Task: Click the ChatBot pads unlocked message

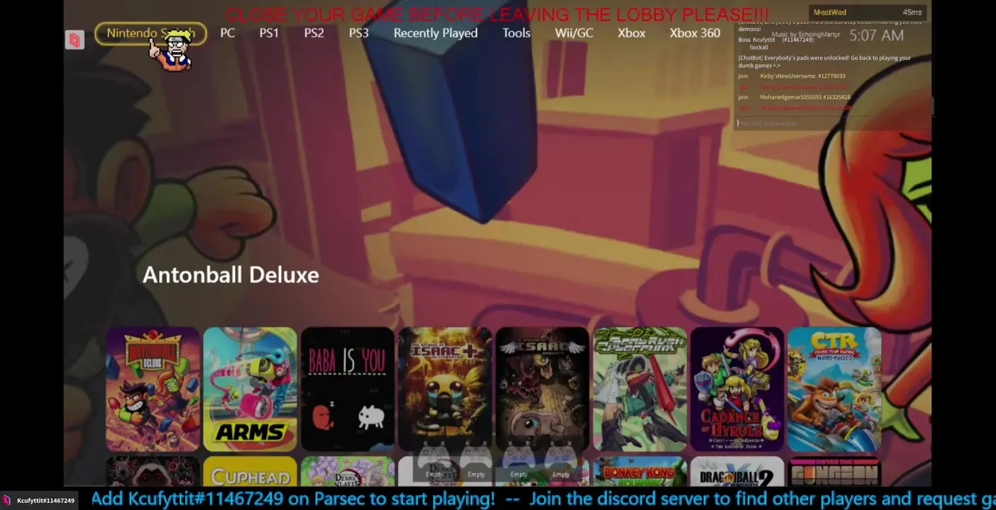Action: tap(824, 62)
